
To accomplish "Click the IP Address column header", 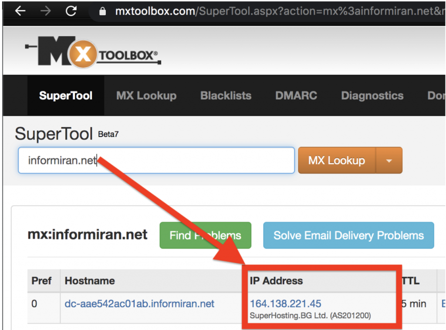I will pos(276,281).
